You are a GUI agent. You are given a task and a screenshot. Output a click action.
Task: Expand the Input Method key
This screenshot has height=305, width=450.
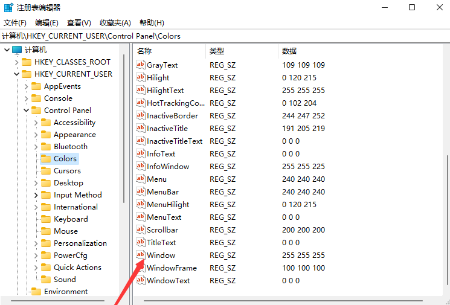[36, 195]
